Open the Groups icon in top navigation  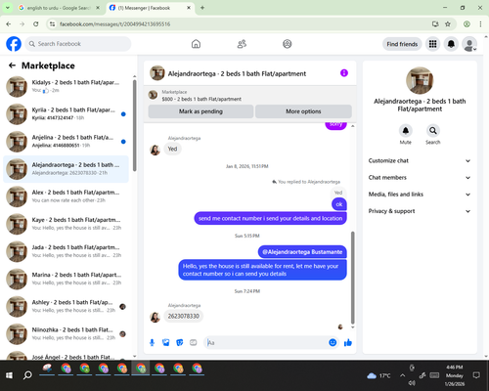click(x=288, y=44)
